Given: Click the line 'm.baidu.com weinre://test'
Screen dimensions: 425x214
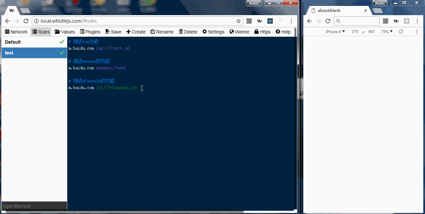Looking at the screenshot, I should coord(97,68).
